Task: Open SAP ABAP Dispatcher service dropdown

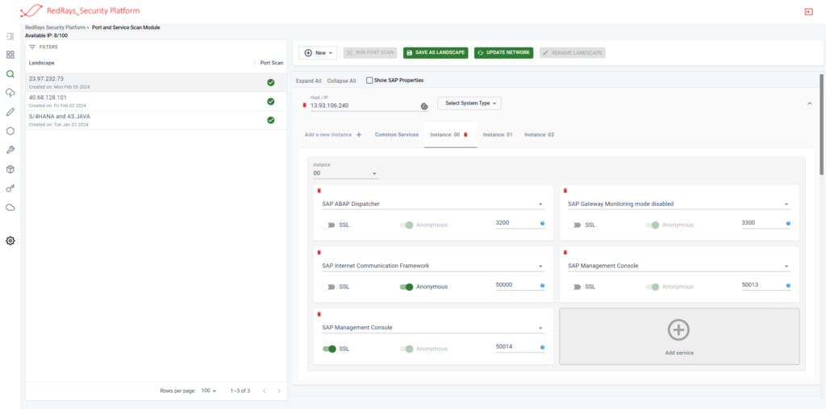Action: coord(433,204)
